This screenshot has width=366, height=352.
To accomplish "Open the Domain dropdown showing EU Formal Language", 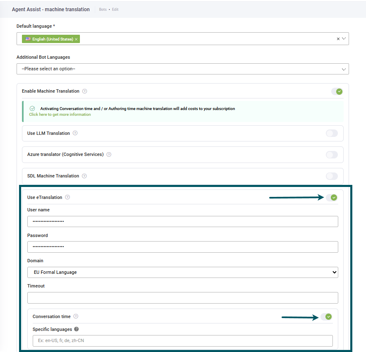I will 183,272.
